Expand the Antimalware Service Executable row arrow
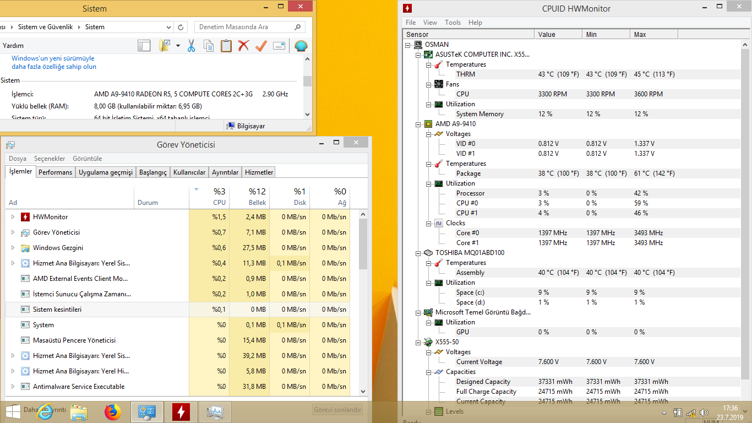Viewport: 752px width, 423px height. tap(13, 387)
